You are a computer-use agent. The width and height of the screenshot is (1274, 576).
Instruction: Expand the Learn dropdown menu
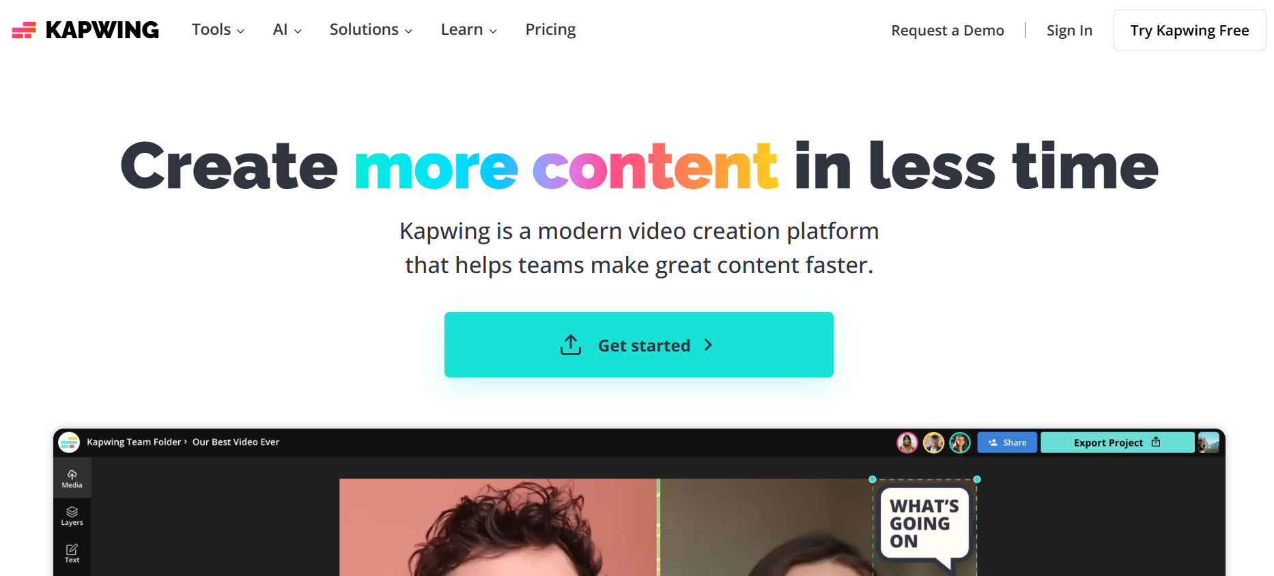pos(468,30)
